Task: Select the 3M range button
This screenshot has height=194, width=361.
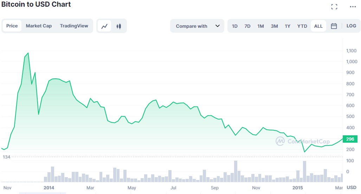Action: click(274, 26)
